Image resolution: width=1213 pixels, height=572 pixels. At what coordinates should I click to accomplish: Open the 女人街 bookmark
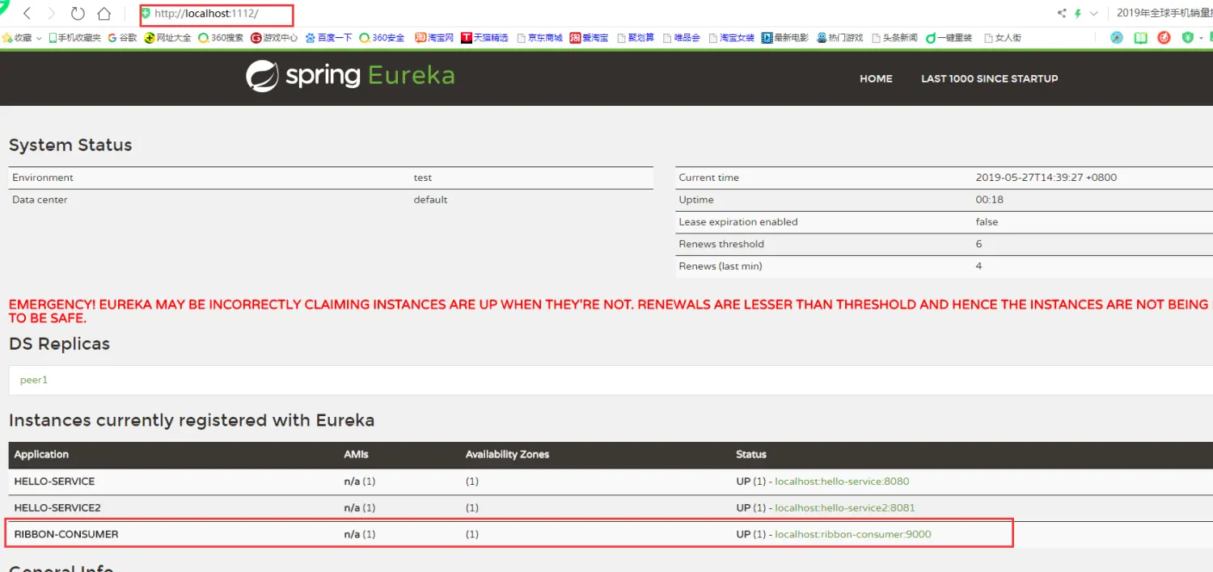[1003, 38]
